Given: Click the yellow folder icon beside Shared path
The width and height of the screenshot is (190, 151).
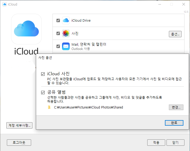Looking at the screenshot, I should [x=49, y=107].
